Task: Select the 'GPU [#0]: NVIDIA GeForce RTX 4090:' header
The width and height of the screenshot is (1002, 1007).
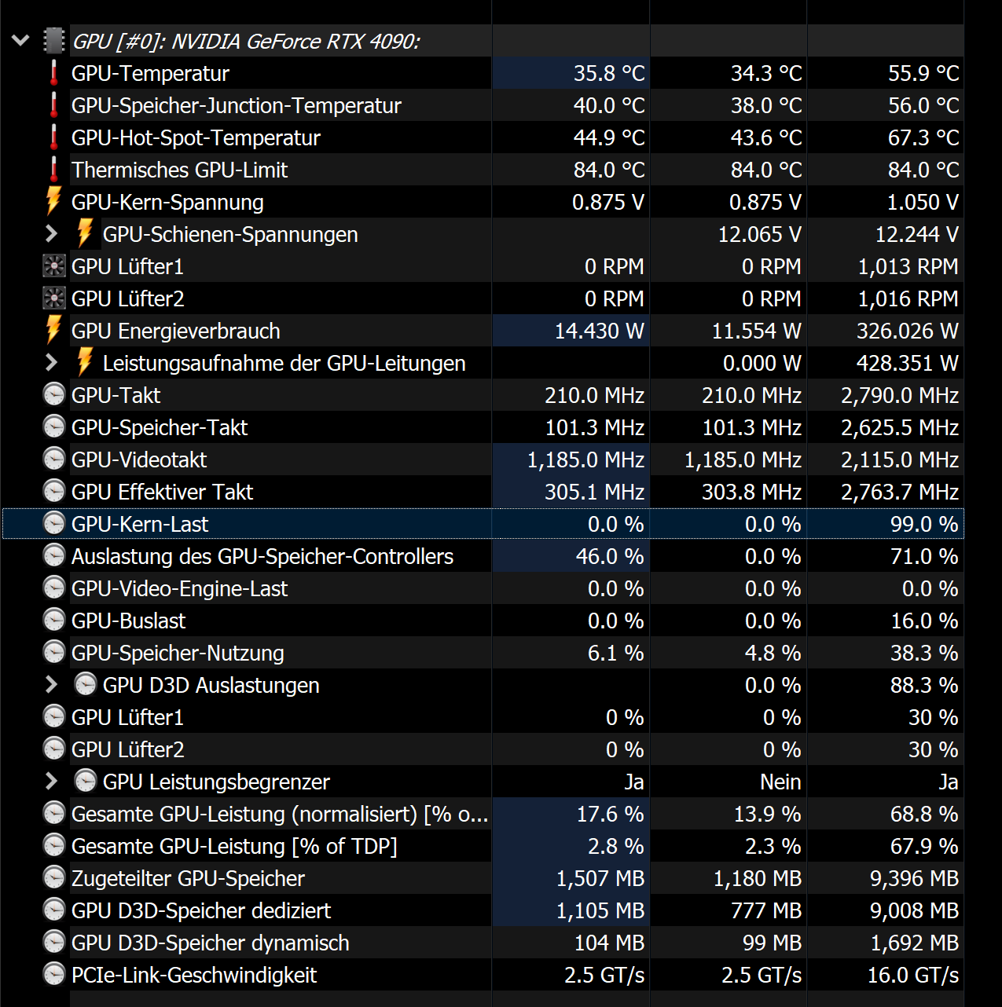Action: 246,41
